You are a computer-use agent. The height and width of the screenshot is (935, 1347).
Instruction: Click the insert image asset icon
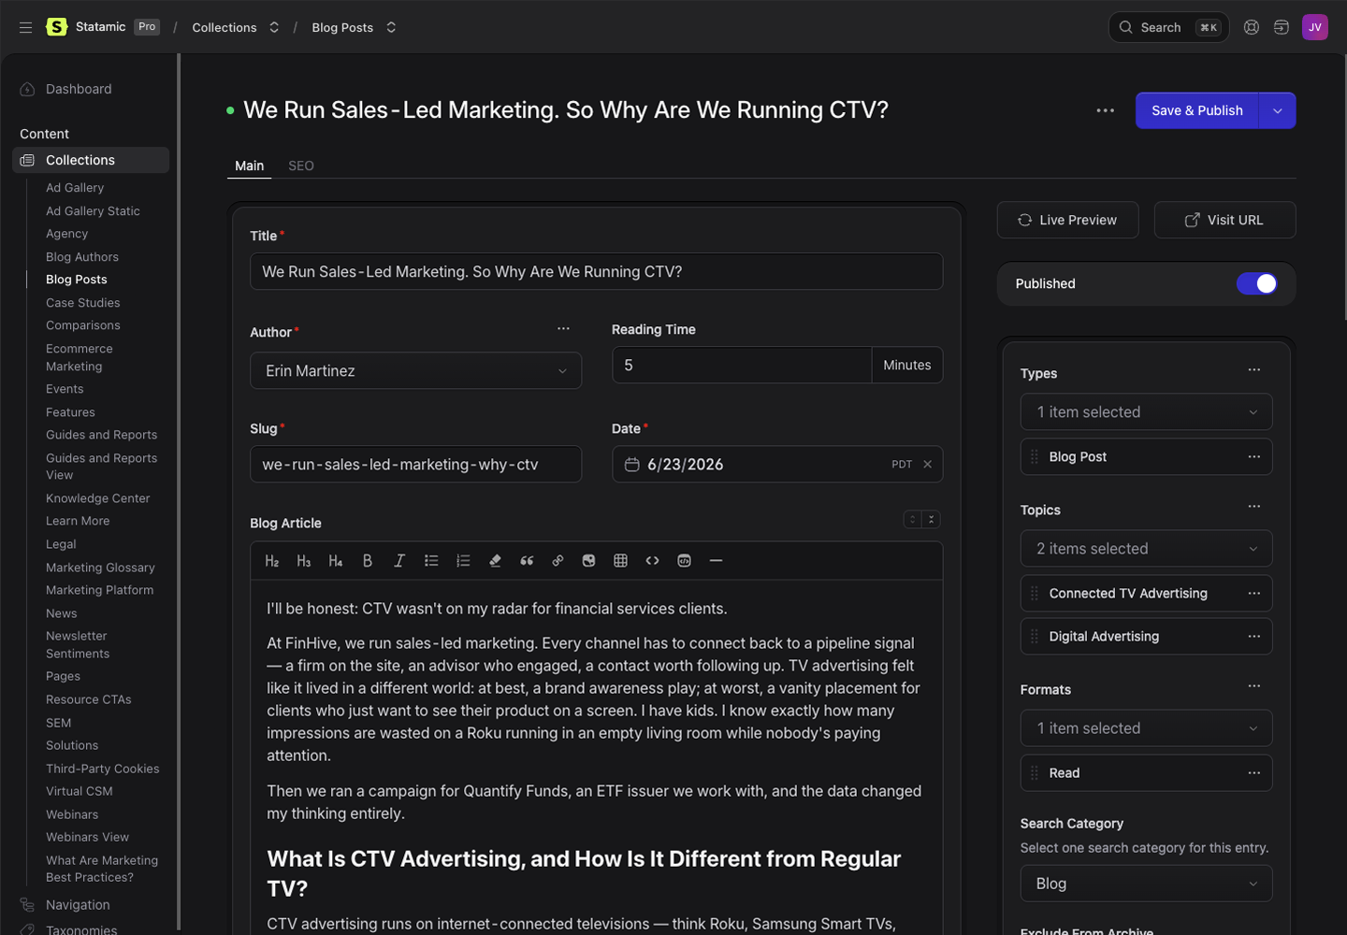588,561
